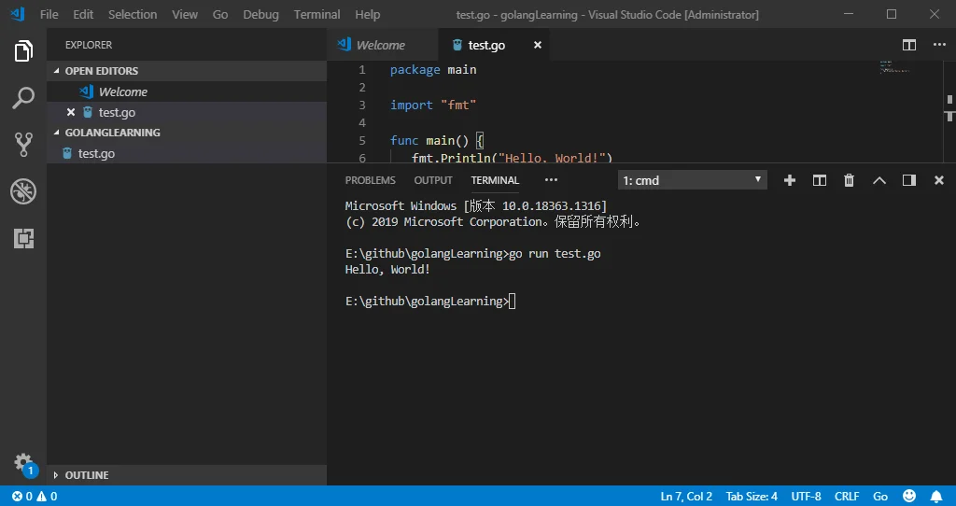Create a new terminal with plus icon
Screen dimensions: 956x506
tap(790, 180)
